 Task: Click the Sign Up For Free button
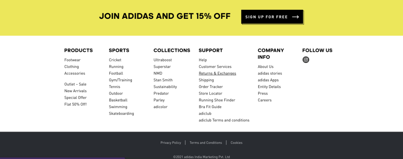[272, 17]
